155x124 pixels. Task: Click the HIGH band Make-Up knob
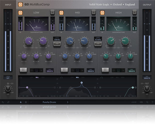click(125, 41)
